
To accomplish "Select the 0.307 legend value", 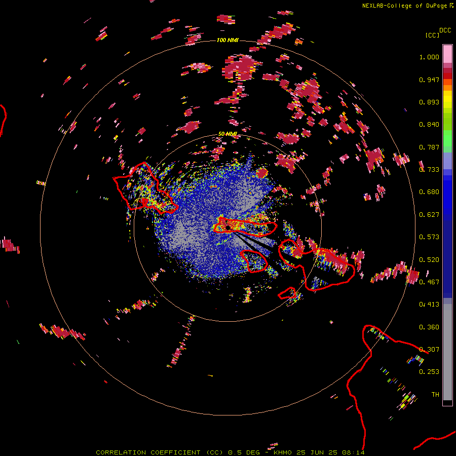I will pos(429,350).
